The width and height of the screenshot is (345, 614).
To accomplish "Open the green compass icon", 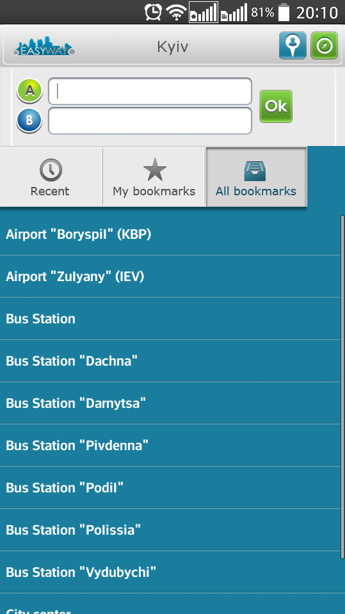I will click(x=325, y=46).
